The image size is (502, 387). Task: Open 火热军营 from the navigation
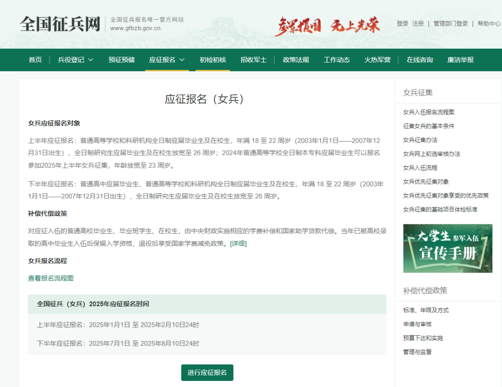click(377, 59)
